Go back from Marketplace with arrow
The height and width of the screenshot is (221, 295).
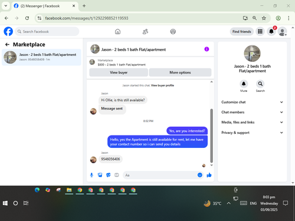tap(7, 45)
